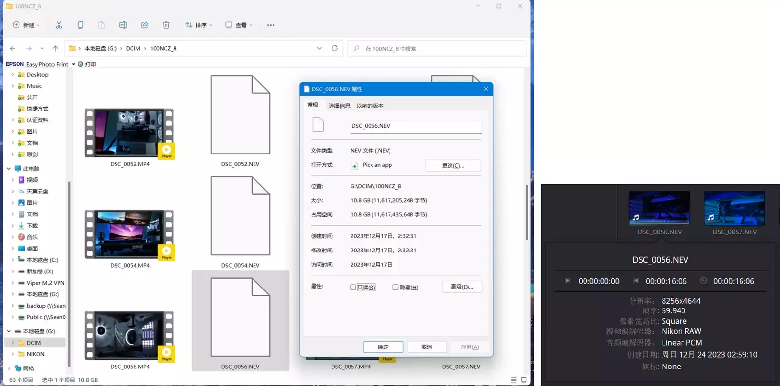Image resolution: width=780 pixels, height=386 pixels.
Task: Go forward with the right arrow button
Action: (29, 48)
